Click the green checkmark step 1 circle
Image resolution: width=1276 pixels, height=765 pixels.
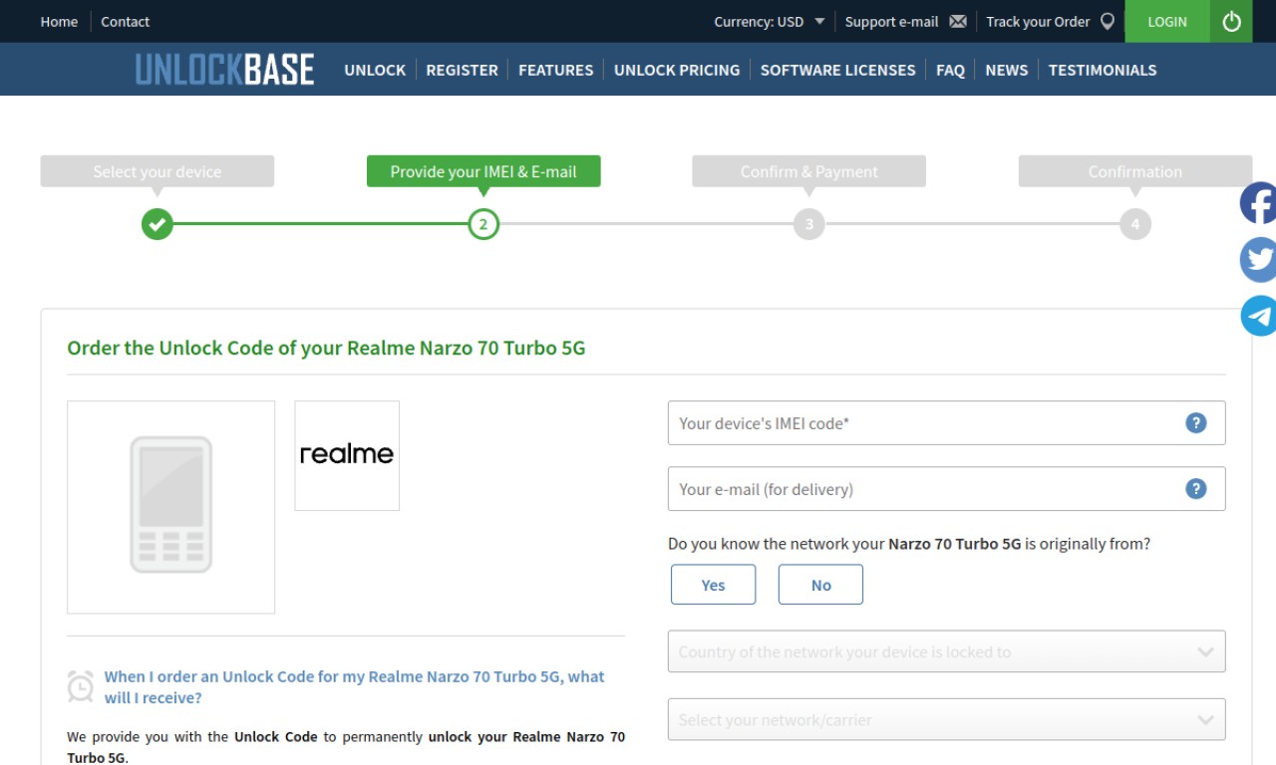click(x=157, y=224)
